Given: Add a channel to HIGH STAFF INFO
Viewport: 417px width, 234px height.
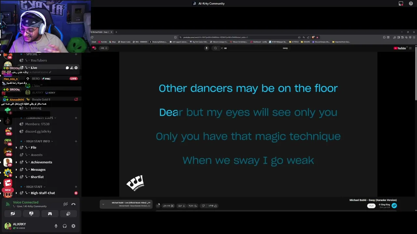Looking at the screenshot, I should click(76, 141).
